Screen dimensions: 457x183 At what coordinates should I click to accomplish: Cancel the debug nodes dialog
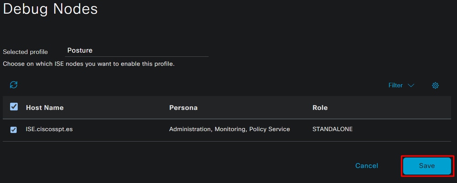coord(366,166)
